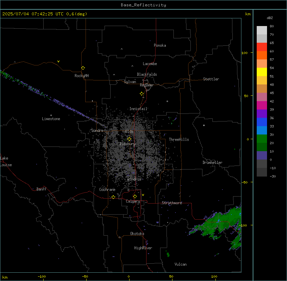Viewport: 287px width, 281px height.
Task: Select the yellow V marker east of Calgary
Action: (x=143, y=195)
